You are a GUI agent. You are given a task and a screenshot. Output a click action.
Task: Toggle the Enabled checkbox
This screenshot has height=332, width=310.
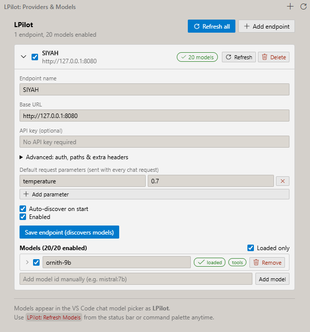pos(23,217)
